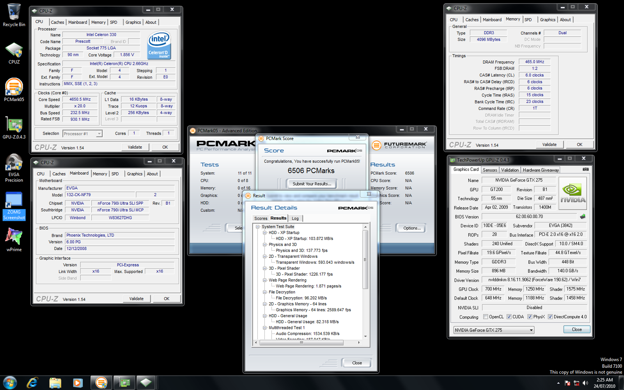Open Windows Explorer from the taskbar
Screen dimensions: 624x390
pyautogui.click(x=55, y=383)
